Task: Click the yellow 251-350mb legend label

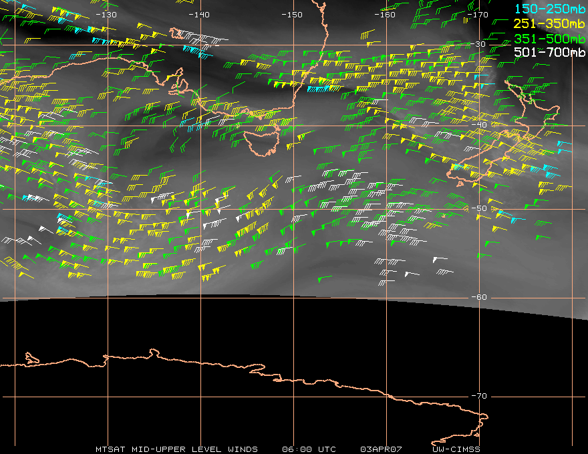Action: [x=549, y=23]
